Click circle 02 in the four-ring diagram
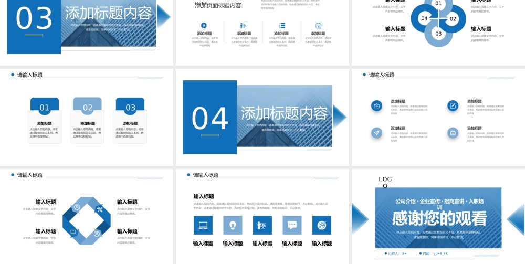This screenshot has height=264, width=525. click(453, 19)
